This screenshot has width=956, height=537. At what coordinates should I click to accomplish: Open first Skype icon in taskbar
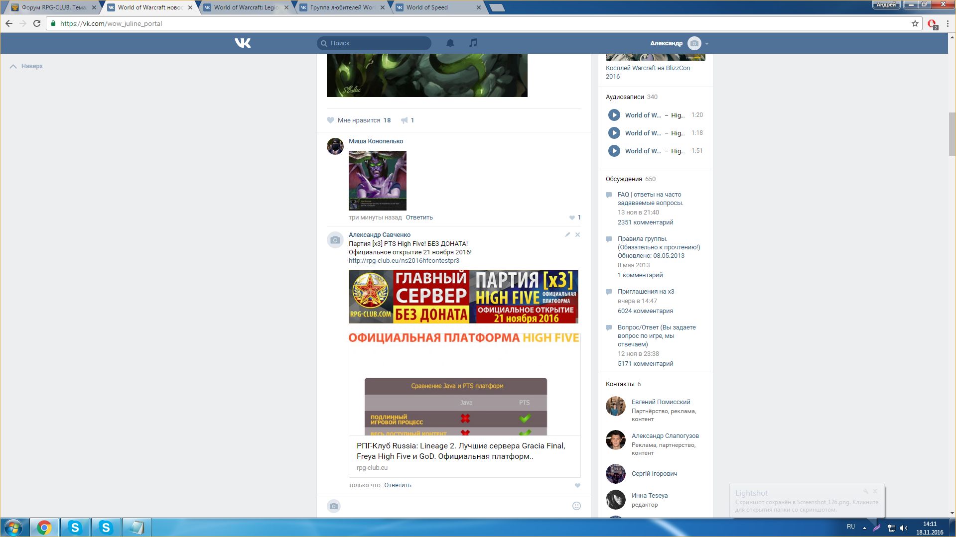(x=75, y=527)
